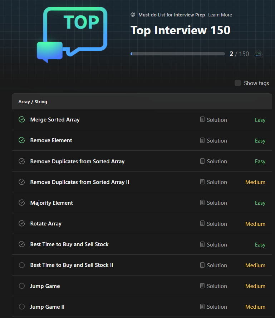
Task: Open Best Time to Buy and Sell Stock II problem
Action: pos(72,265)
